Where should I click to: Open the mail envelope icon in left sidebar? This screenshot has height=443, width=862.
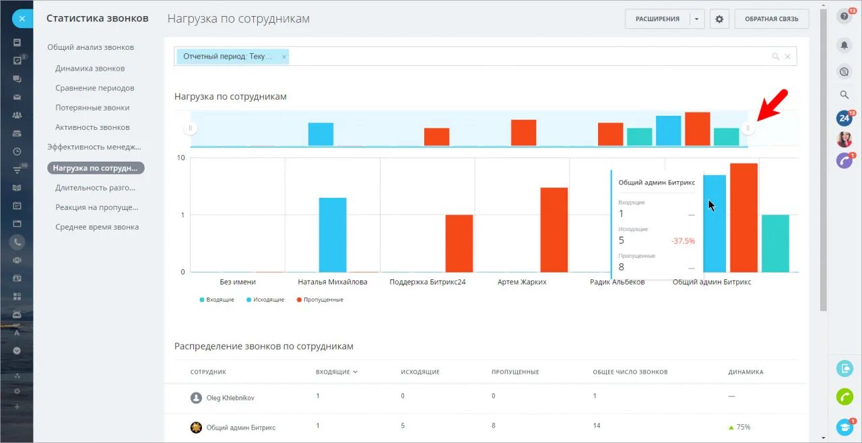(17, 97)
